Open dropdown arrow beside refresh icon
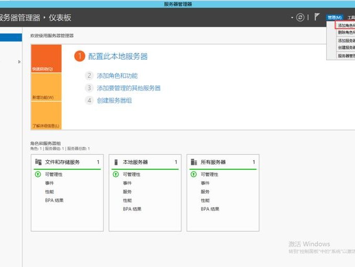 coord(292,18)
